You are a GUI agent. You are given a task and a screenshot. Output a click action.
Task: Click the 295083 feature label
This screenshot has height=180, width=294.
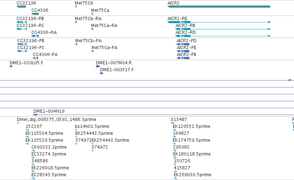click(181, 147)
